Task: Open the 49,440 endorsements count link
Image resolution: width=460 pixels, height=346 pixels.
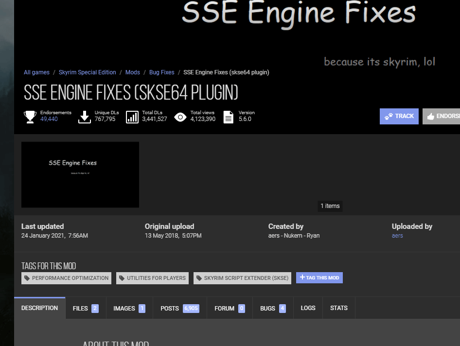Action: point(49,119)
